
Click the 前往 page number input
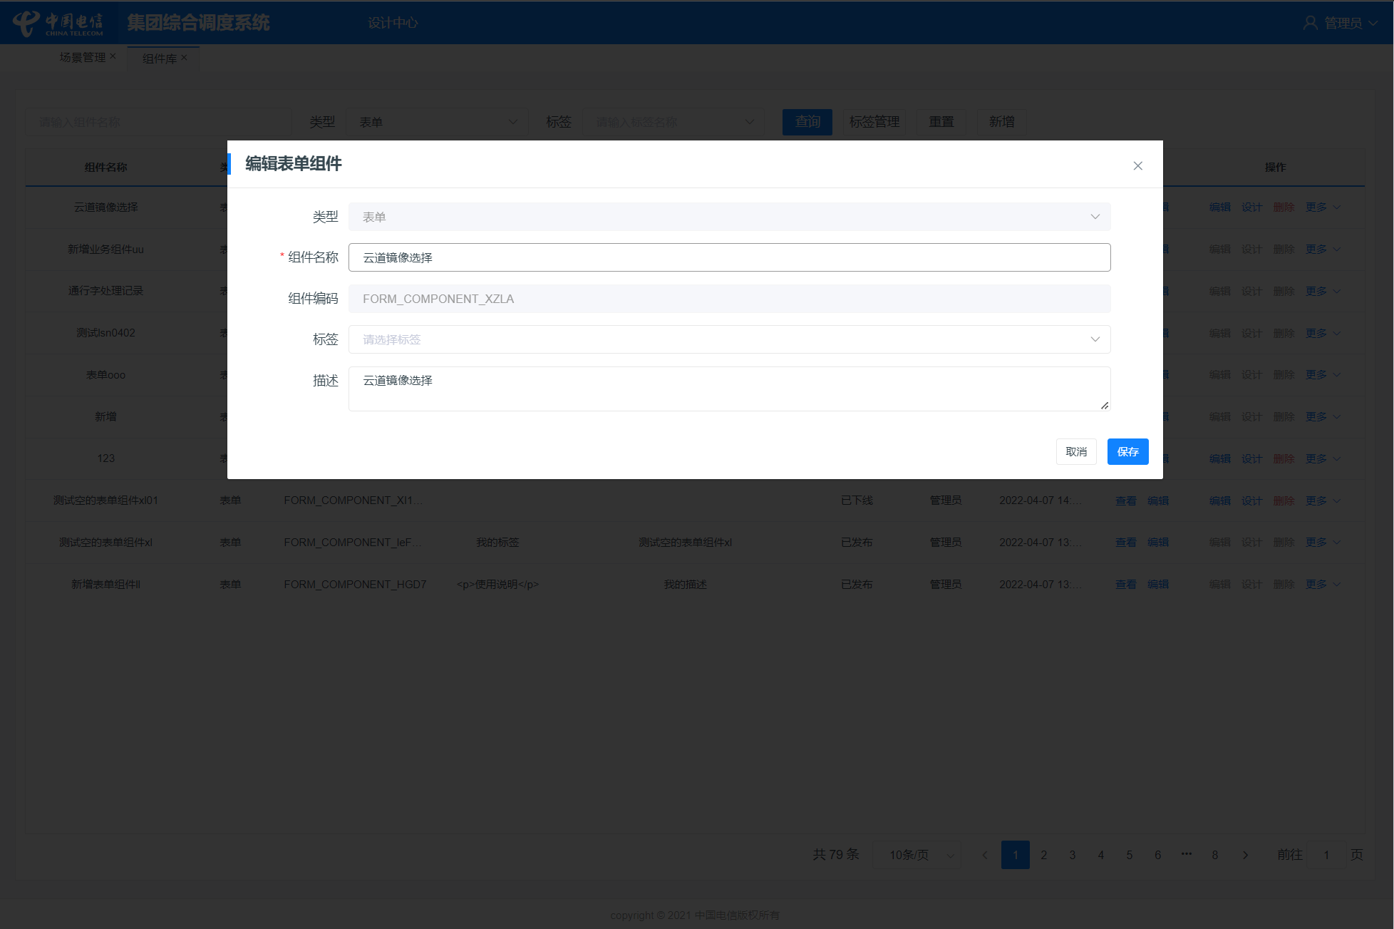coord(1326,855)
